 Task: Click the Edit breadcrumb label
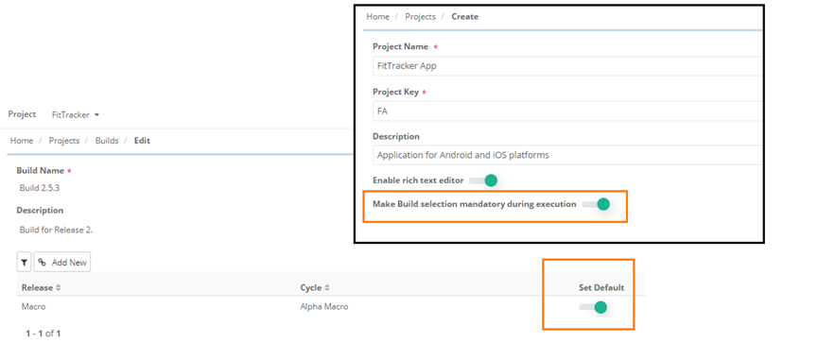(x=142, y=141)
